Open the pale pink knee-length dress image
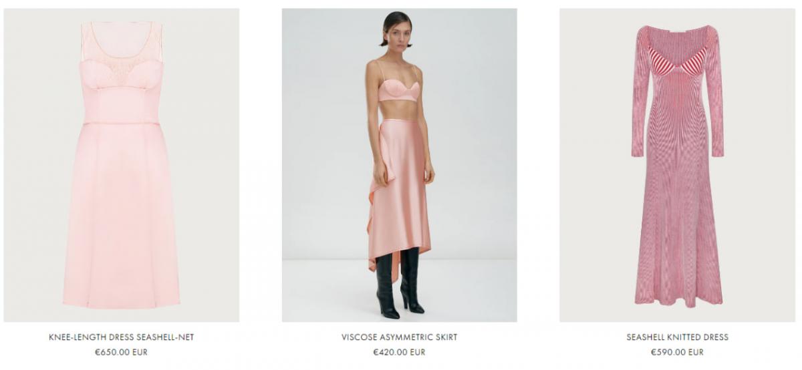The width and height of the screenshot is (802, 370). pyautogui.click(x=121, y=165)
